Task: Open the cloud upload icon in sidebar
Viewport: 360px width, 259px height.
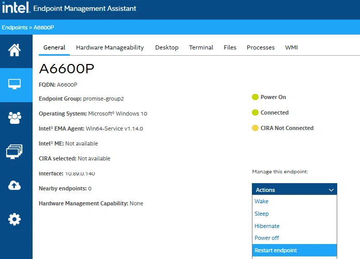Action: [x=14, y=185]
